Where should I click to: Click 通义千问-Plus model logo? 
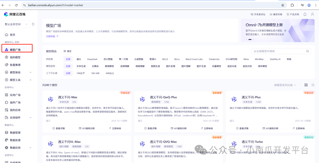coord(234,99)
